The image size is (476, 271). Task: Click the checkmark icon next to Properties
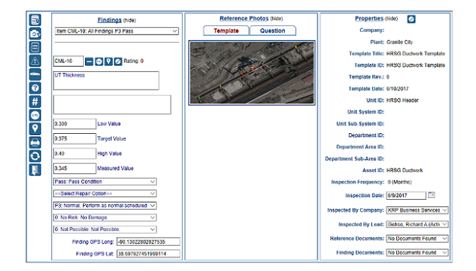point(411,19)
